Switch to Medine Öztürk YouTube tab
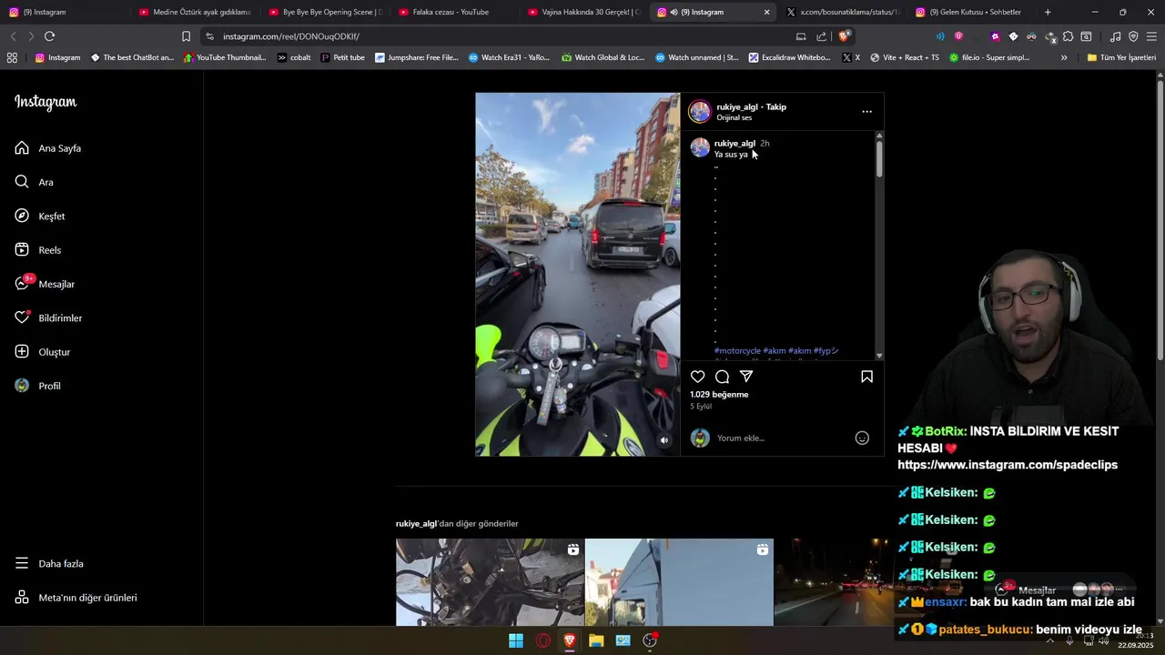Viewport: 1165px width, 655px height. [195, 12]
